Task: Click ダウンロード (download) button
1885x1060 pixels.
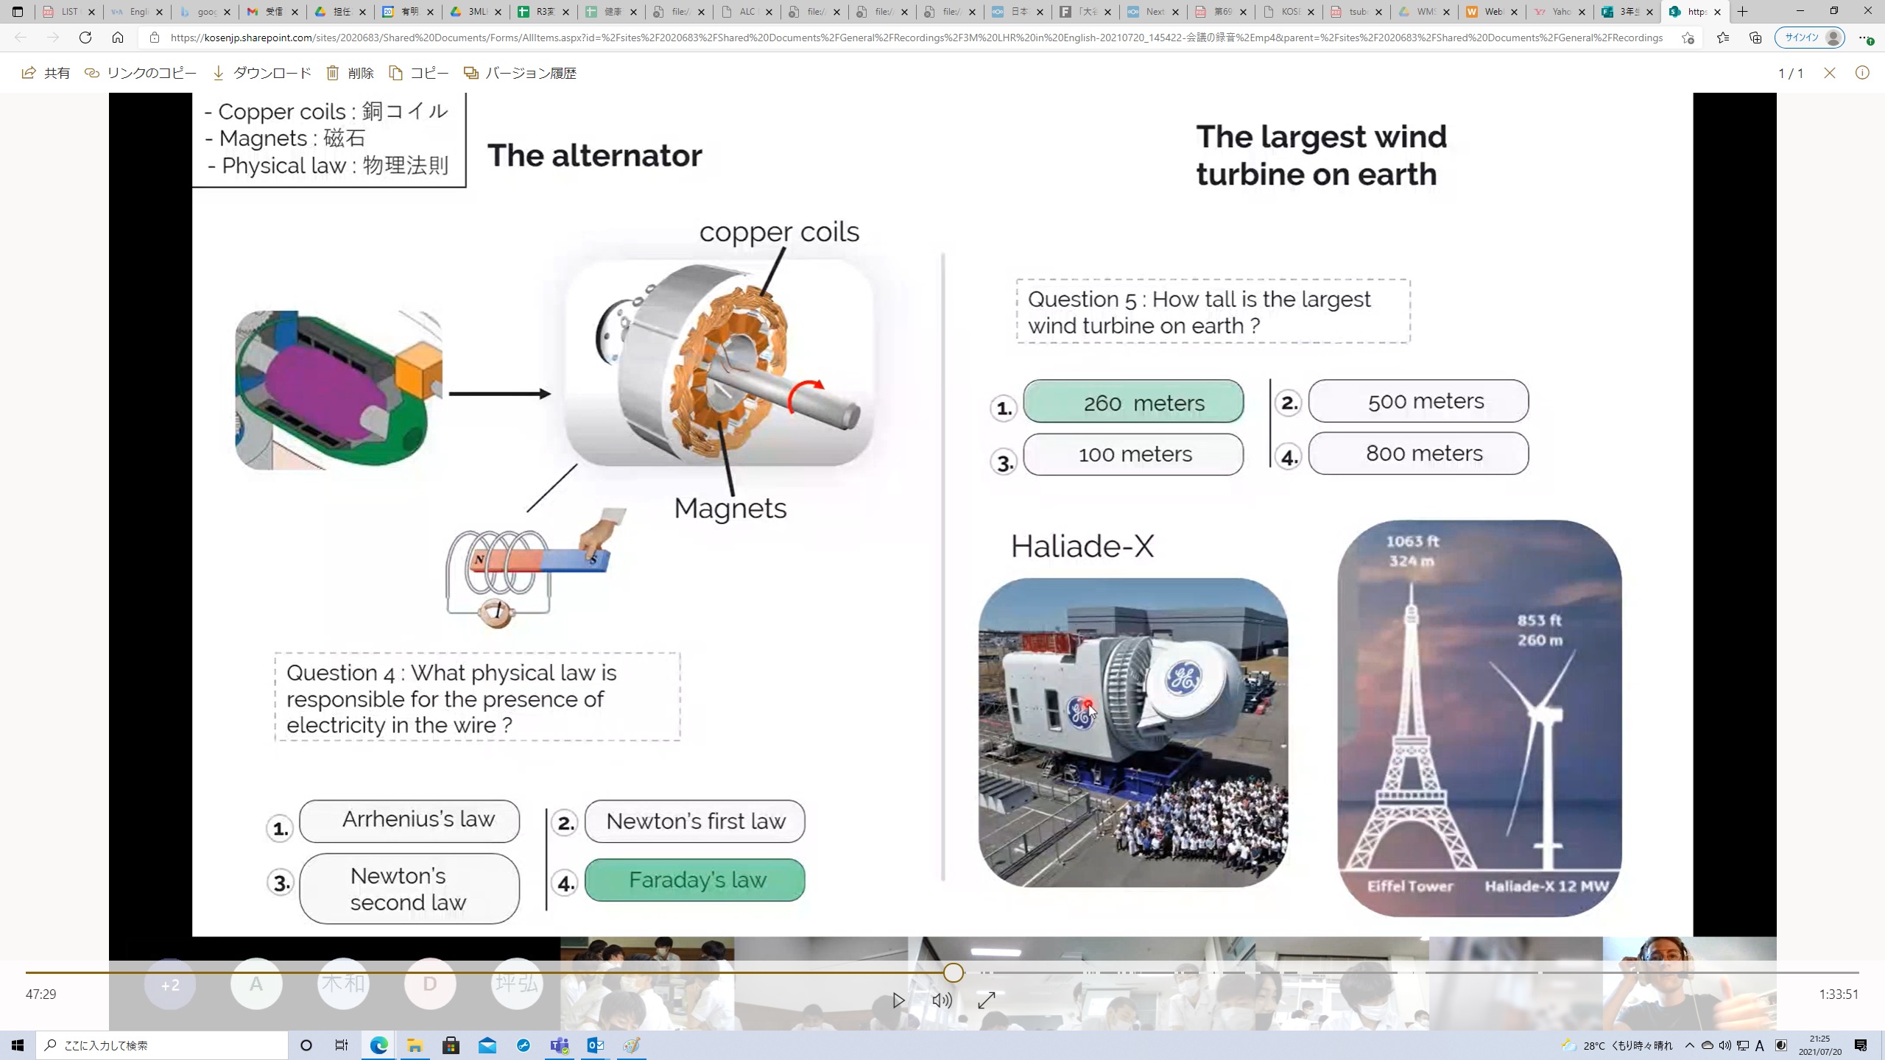Action: pyautogui.click(x=262, y=73)
